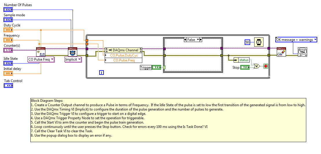
Task: Click the Trigger boolean TF terminal
Action: click(x=156, y=67)
